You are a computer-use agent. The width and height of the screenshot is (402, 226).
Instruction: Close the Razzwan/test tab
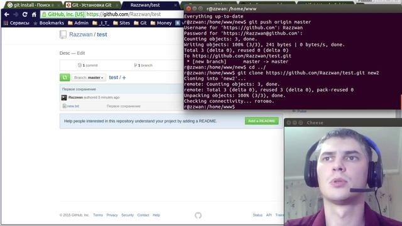point(175,5)
